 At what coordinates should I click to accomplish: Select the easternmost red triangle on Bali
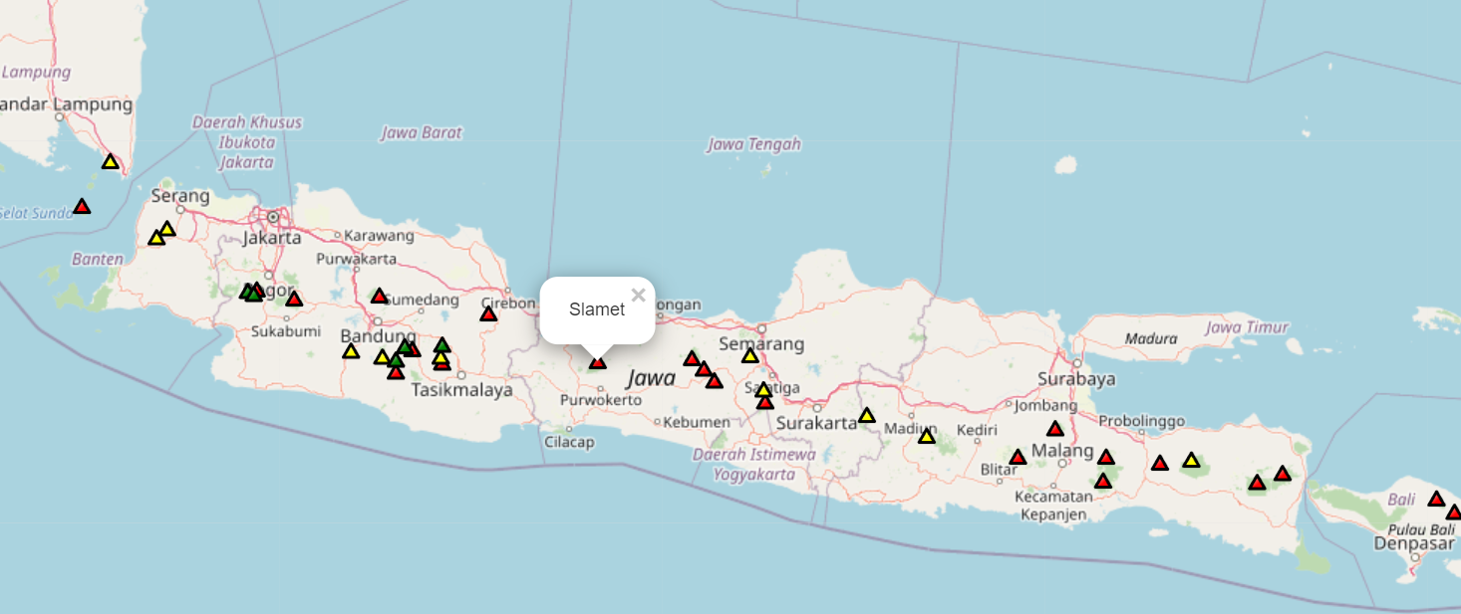pos(1454,512)
